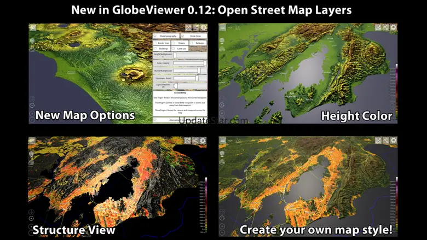The image size is (427, 240).
Task: Enable the Railways checkbox
Action: coord(191,43)
